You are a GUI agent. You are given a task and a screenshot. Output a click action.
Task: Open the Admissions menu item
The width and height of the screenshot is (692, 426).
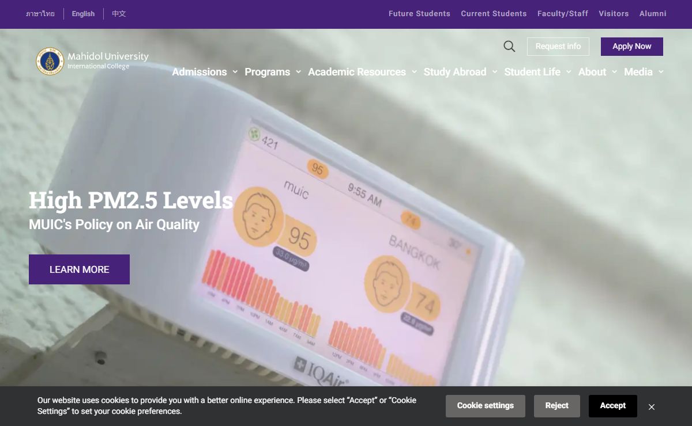[x=199, y=72]
